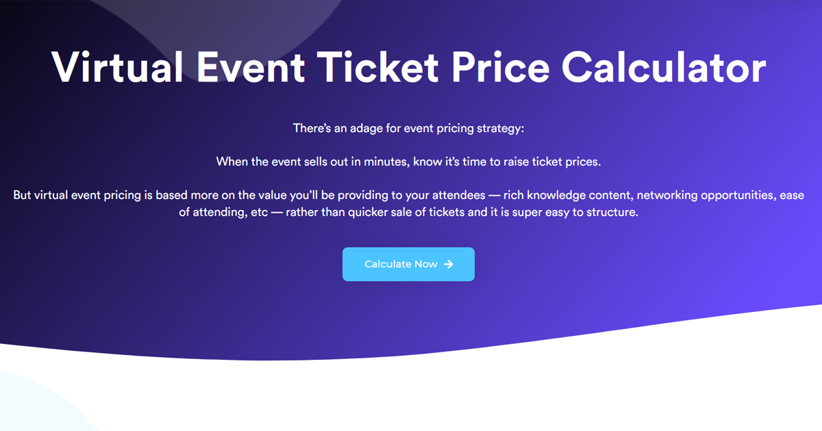Click the paragraph starting But virtual event pricing
822x431 pixels.
point(408,203)
